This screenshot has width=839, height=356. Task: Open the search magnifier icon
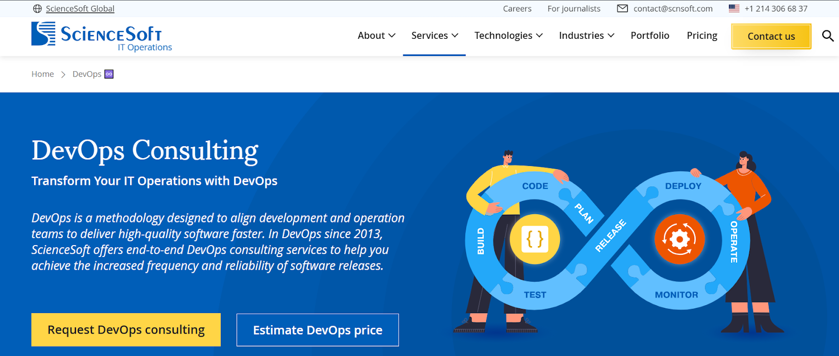click(x=827, y=36)
